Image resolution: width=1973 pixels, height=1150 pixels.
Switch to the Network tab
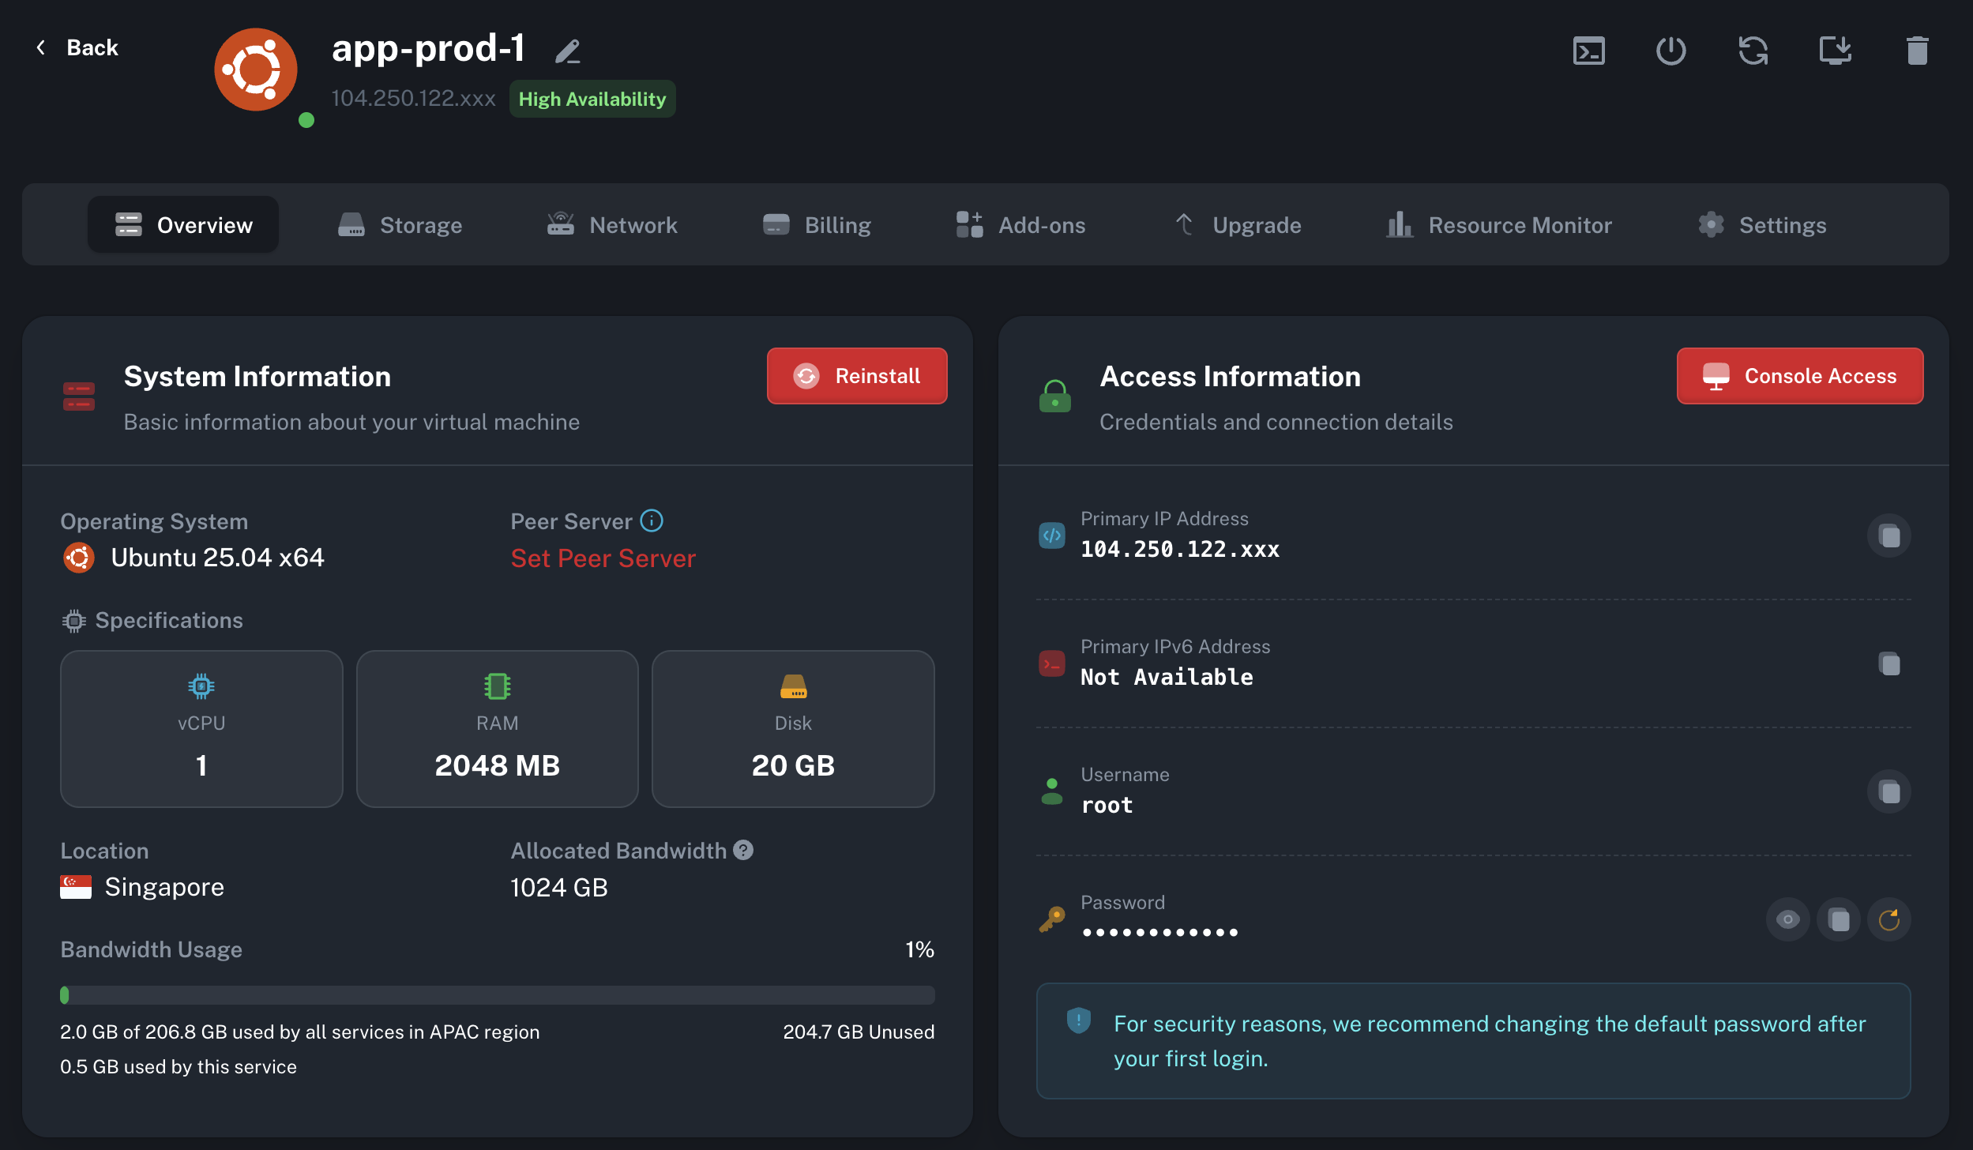pos(612,224)
